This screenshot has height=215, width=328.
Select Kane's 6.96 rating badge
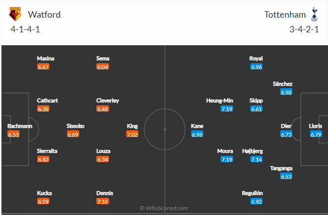pyautogui.click(x=197, y=134)
